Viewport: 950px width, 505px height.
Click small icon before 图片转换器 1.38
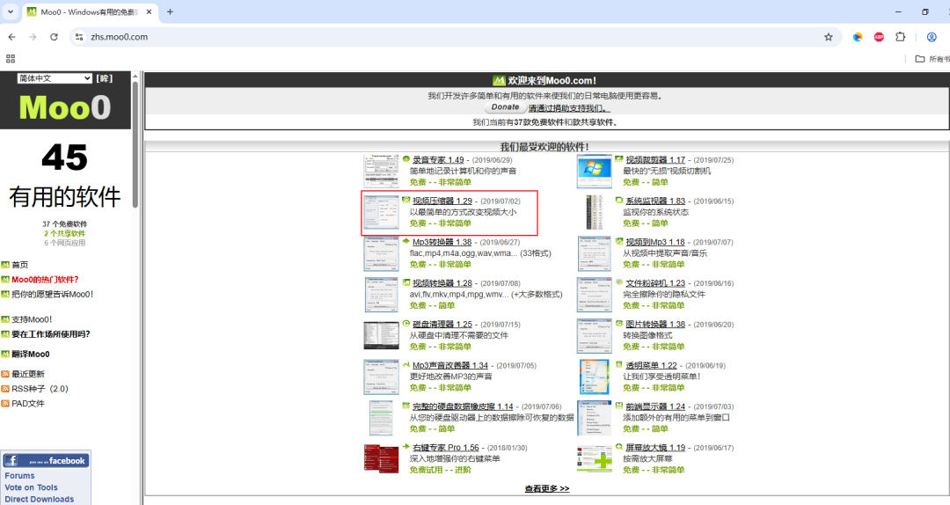619,324
